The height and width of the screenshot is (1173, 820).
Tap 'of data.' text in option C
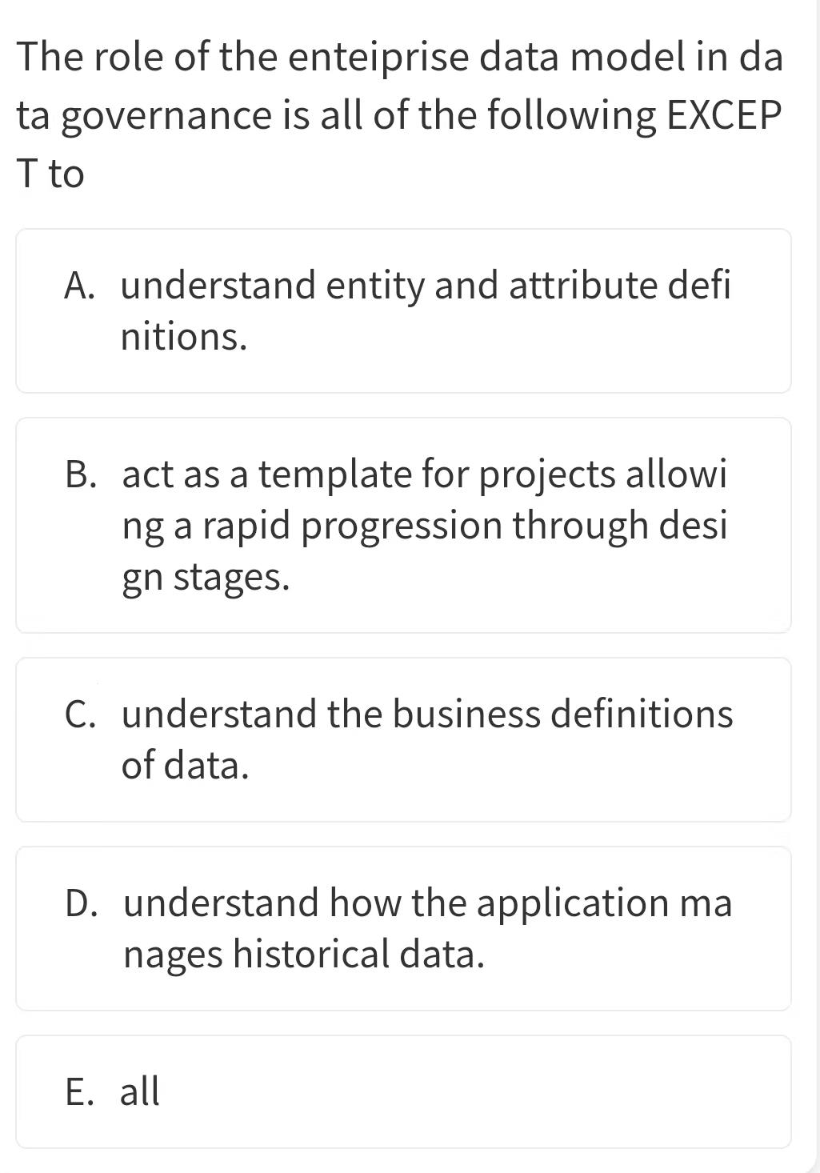[x=185, y=766]
